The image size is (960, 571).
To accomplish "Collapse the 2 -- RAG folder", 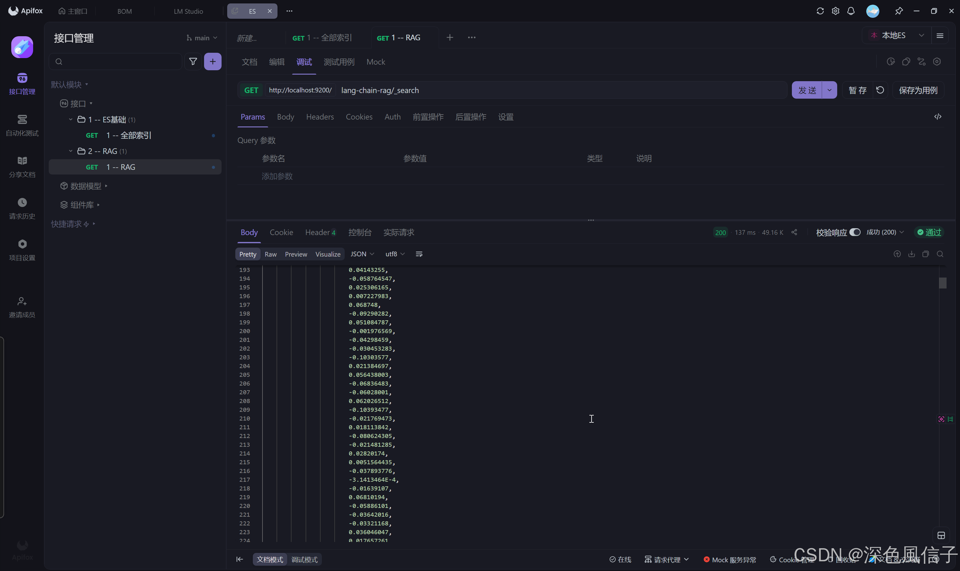I will click(71, 151).
